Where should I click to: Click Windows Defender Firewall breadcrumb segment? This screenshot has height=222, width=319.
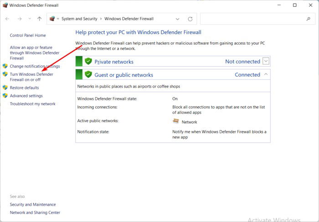[x=129, y=19]
